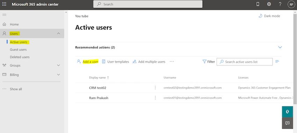The width and height of the screenshot is (297, 133).
Task: Click the Filter funnel icon
Action: point(204,62)
